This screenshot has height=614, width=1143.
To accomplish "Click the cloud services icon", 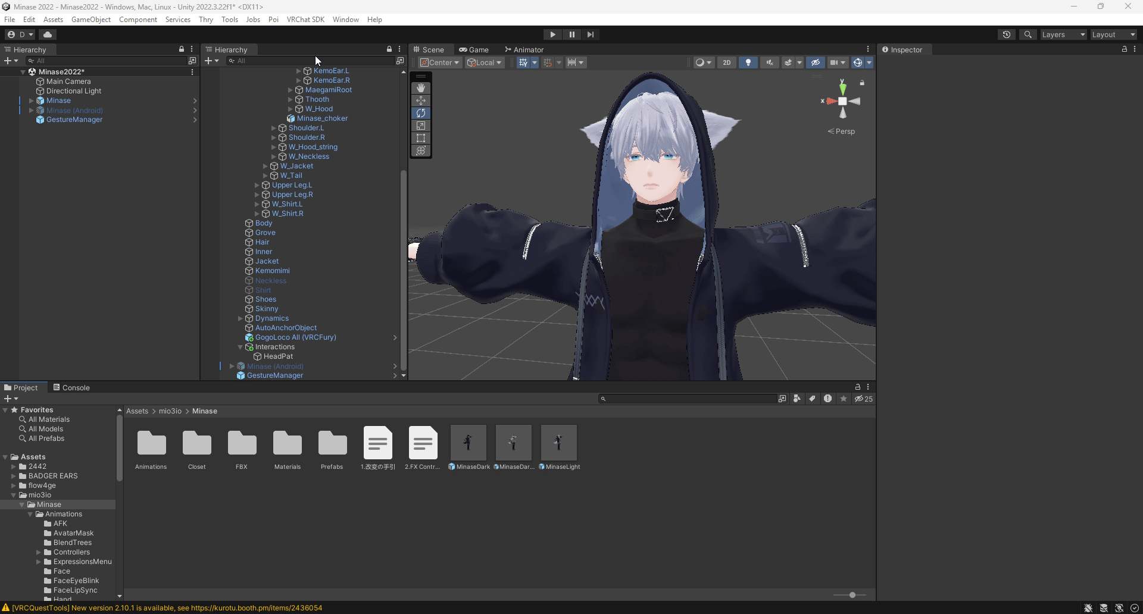I will (x=48, y=35).
